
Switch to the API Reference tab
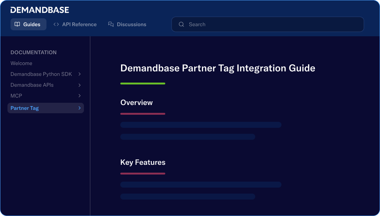(x=75, y=24)
